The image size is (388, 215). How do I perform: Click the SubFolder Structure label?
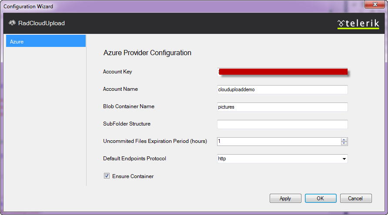pyautogui.click(x=127, y=123)
